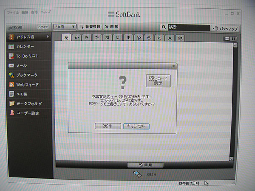The image size is (255, 191).
Task: Open the ブックマーク globe star icon
Action: tap(11, 75)
